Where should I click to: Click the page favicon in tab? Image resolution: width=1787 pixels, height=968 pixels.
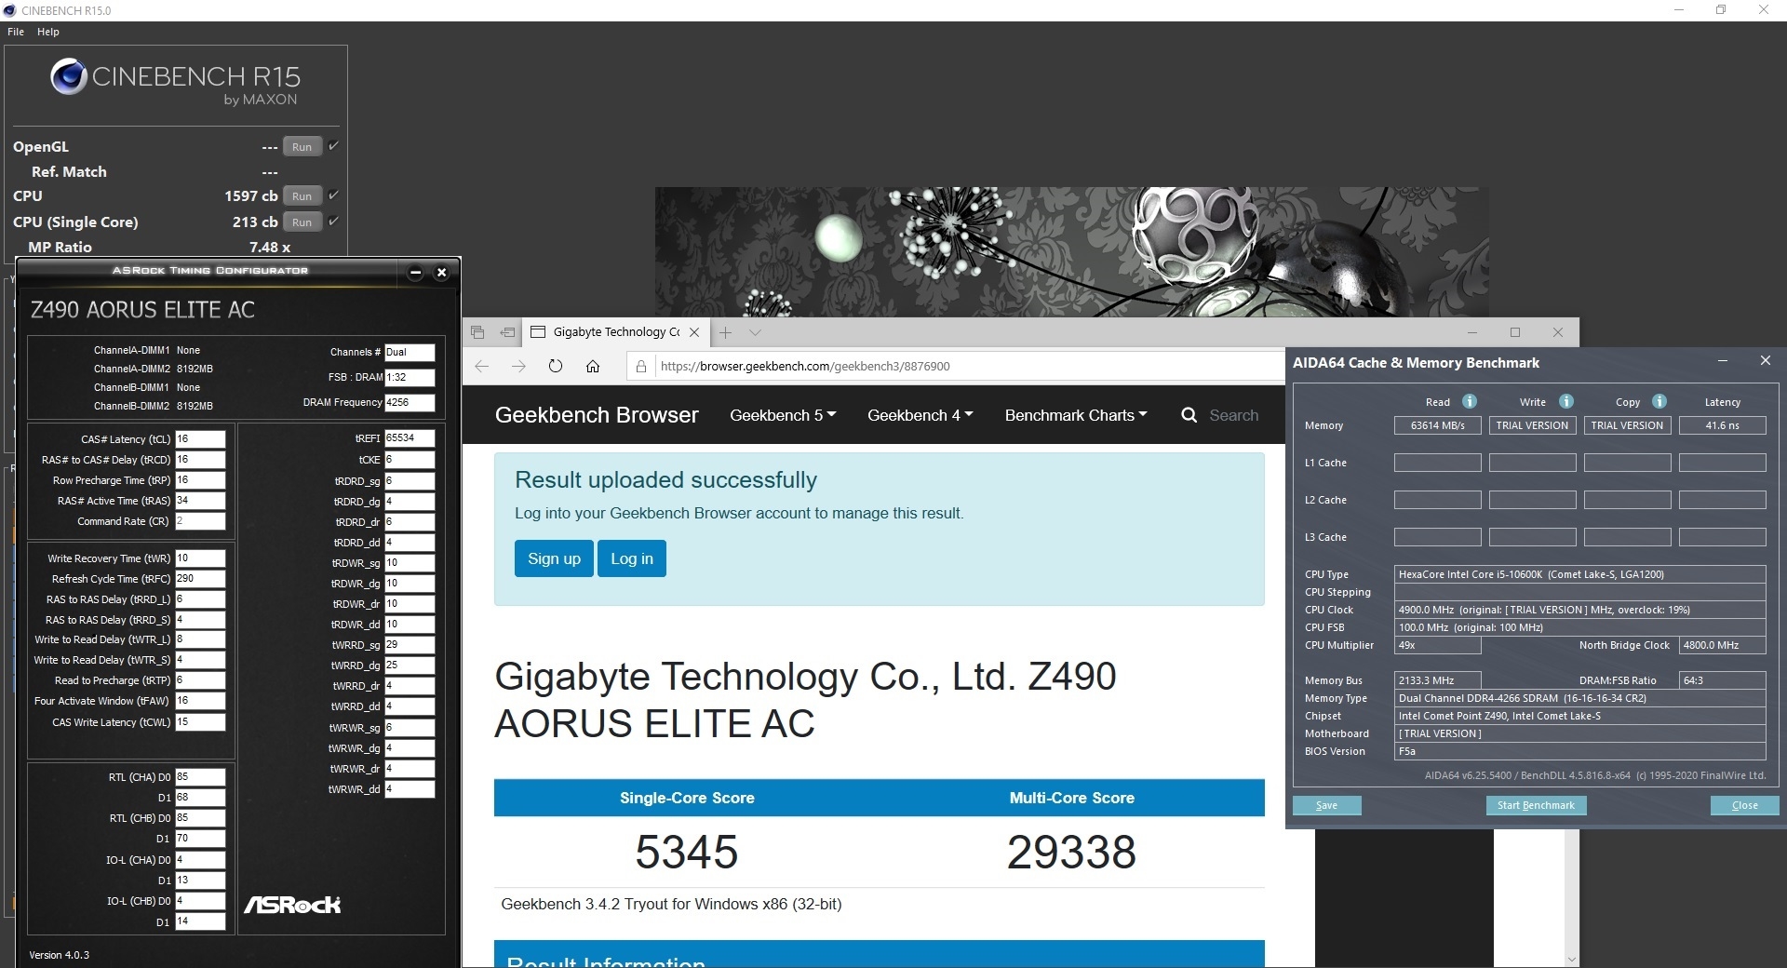click(538, 332)
